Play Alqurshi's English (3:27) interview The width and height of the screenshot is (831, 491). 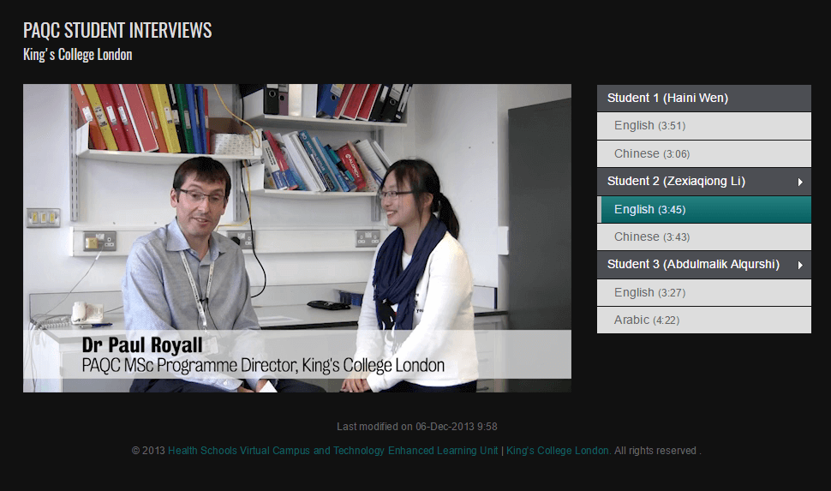(x=704, y=293)
